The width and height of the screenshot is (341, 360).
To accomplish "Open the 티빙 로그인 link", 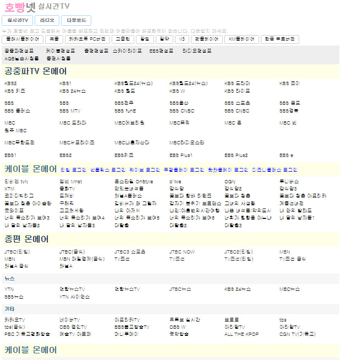I will [x=73, y=170].
